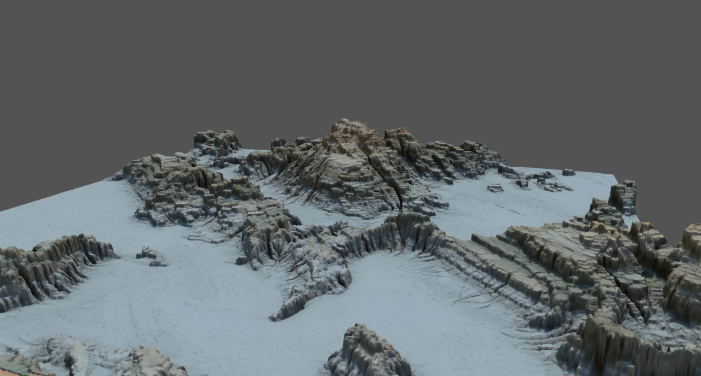Select the small rock outcrop behind the left plateau
The width and height of the screenshot is (701, 376).
pyautogui.click(x=217, y=142)
